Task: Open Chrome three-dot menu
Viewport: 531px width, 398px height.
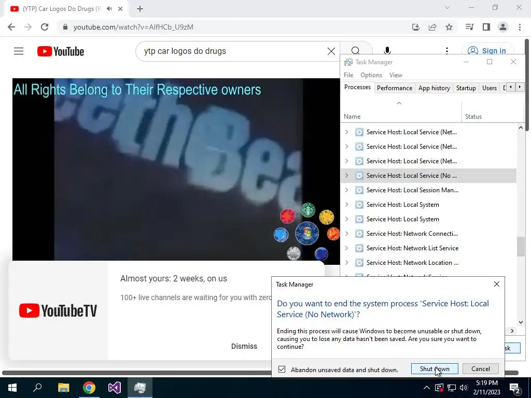Action: point(520,27)
